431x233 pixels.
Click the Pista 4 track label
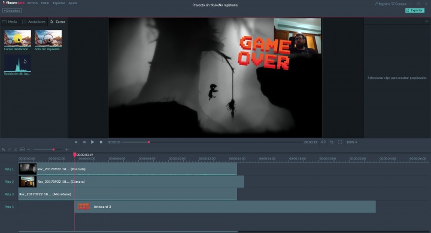click(x=9, y=207)
